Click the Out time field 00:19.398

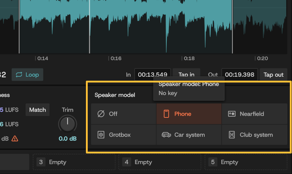click(x=240, y=75)
